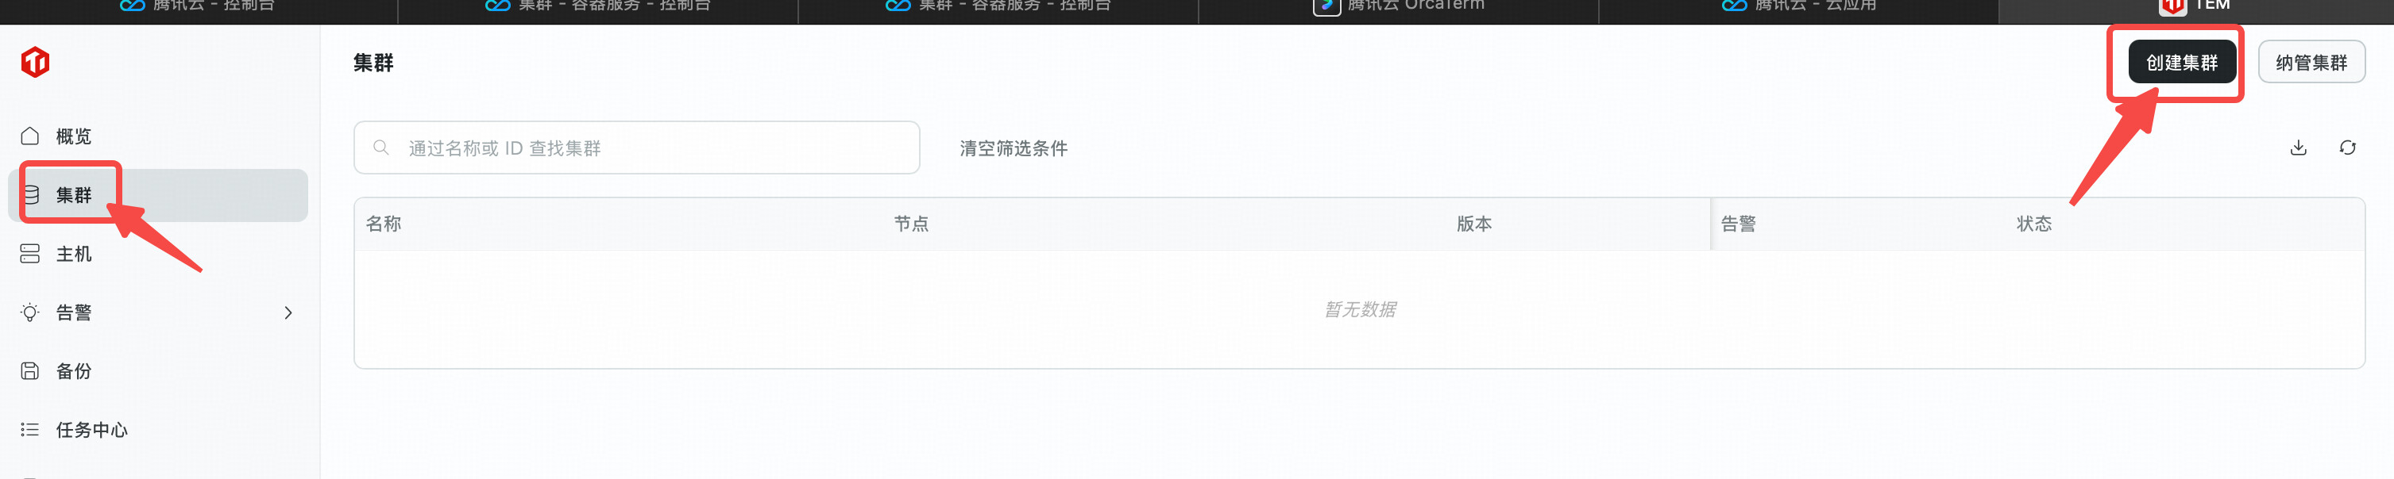The image size is (2394, 479).
Task: Click the 名称 column header
Action: coord(383,224)
